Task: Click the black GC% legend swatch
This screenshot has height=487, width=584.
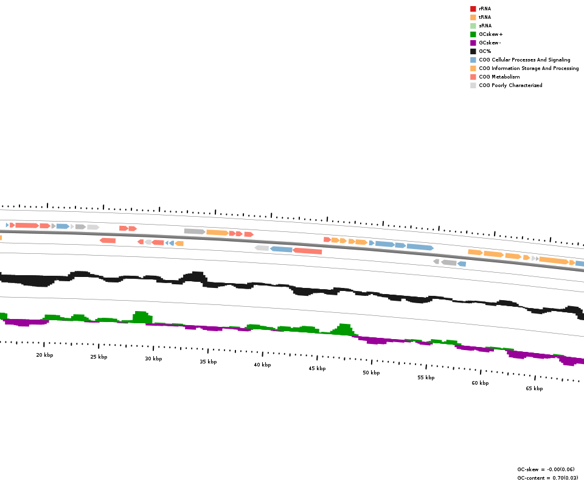Action: click(473, 51)
